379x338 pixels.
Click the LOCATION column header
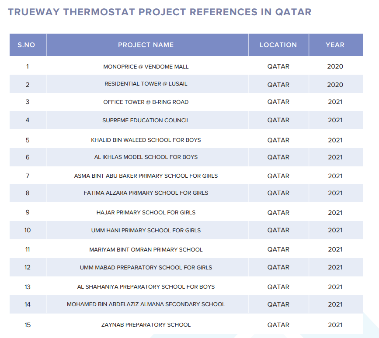[x=278, y=45]
